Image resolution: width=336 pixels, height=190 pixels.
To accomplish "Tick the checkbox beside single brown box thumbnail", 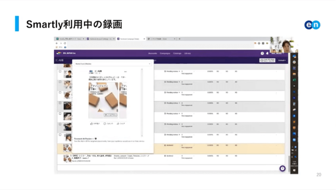I will pos(60,92).
